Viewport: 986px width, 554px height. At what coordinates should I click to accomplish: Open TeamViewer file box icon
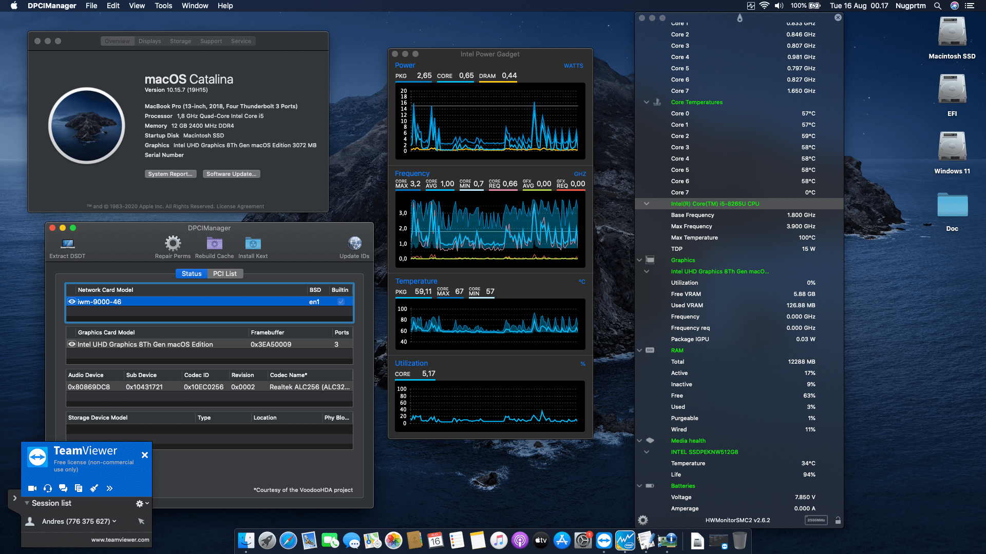click(79, 488)
